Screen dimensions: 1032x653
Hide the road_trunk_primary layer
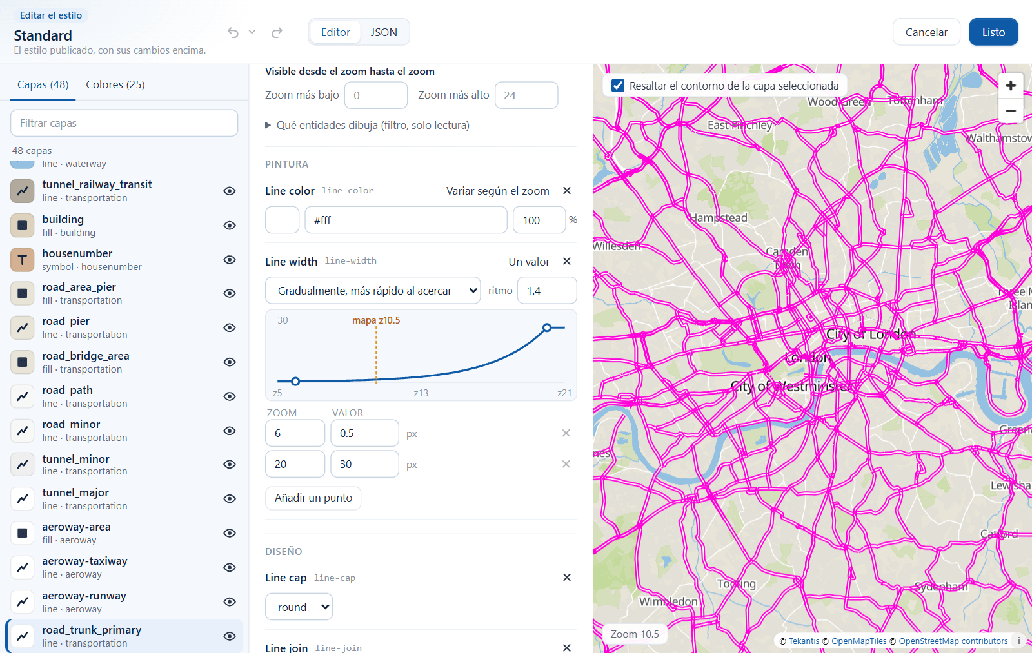[230, 636]
